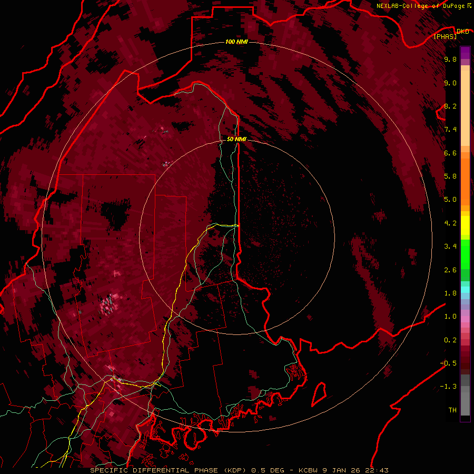The height and width of the screenshot is (474, 474).
Task: Click the 100 NMI range ring label
Action: (236, 42)
